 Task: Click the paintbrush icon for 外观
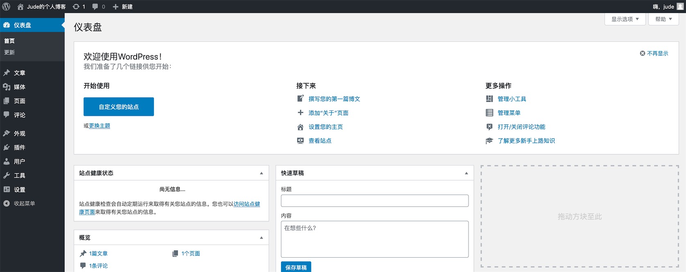click(x=7, y=133)
